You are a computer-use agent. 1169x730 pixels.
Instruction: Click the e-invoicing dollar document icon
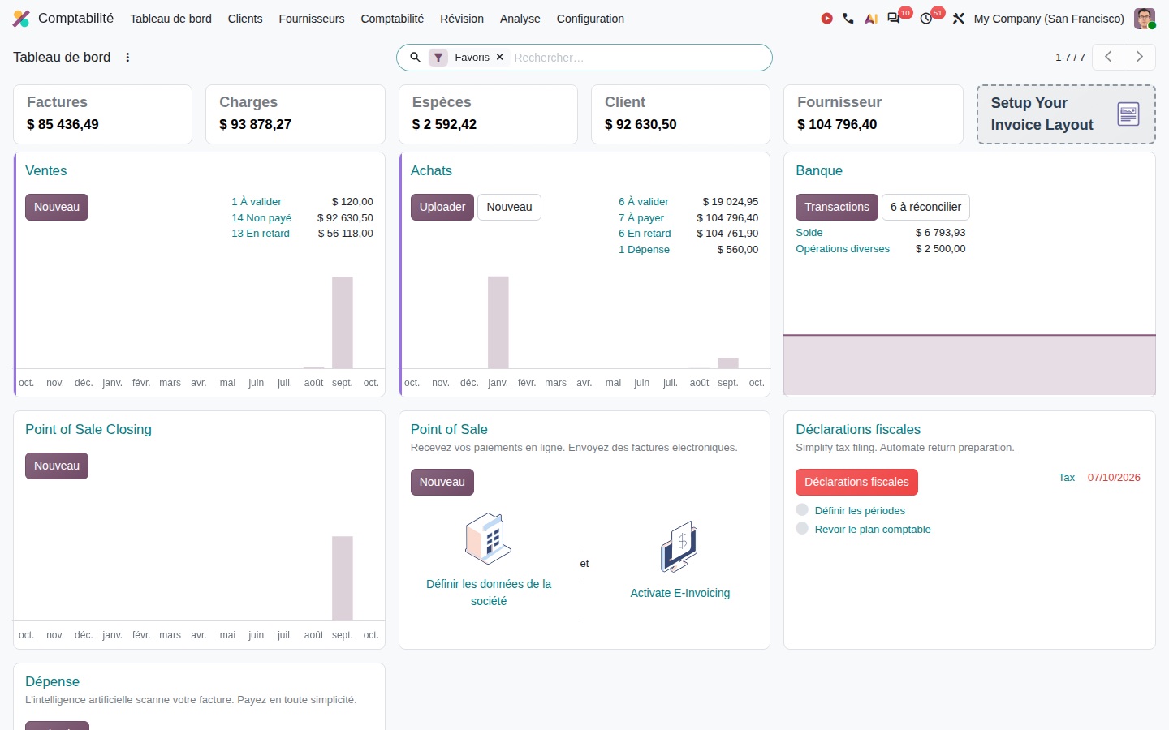pos(679,547)
